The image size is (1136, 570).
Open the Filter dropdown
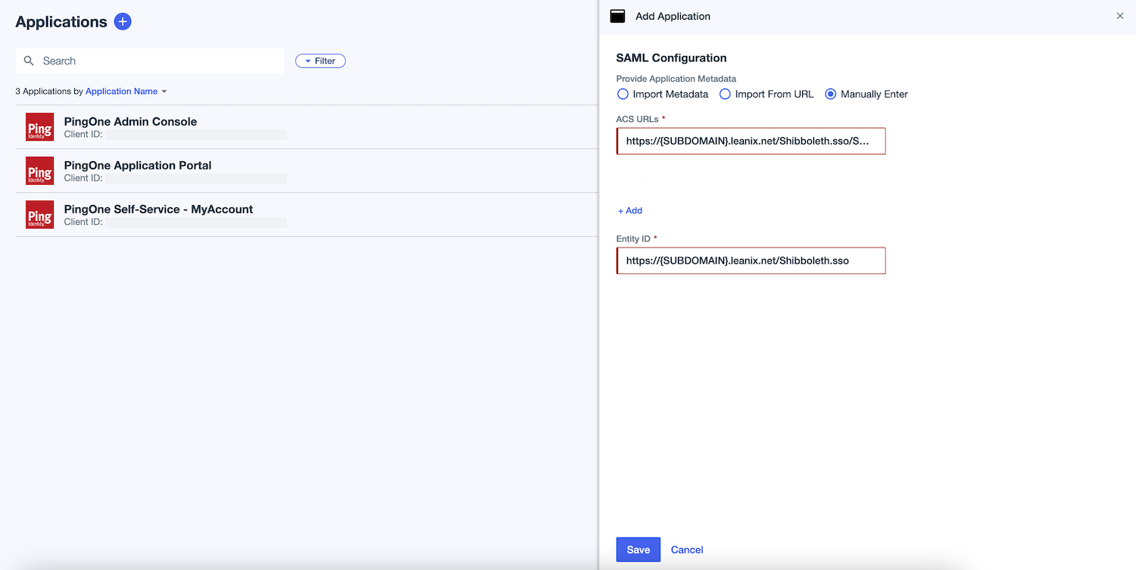(x=320, y=61)
